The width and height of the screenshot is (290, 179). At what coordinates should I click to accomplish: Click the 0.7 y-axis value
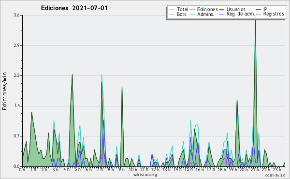16,136
